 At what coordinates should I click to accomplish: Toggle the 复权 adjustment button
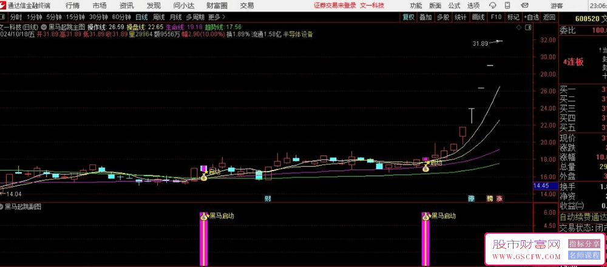[409, 17]
